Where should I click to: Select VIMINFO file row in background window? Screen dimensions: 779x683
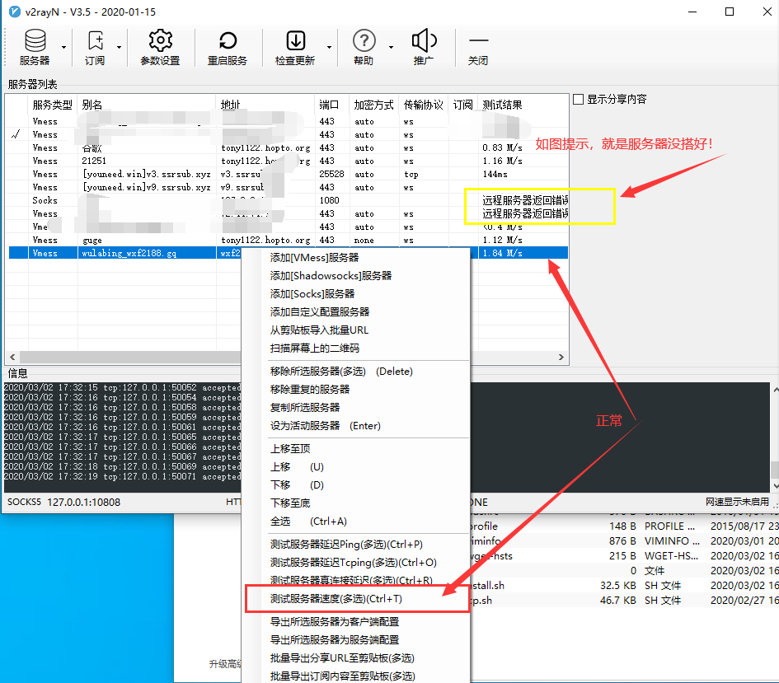click(x=625, y=541)
